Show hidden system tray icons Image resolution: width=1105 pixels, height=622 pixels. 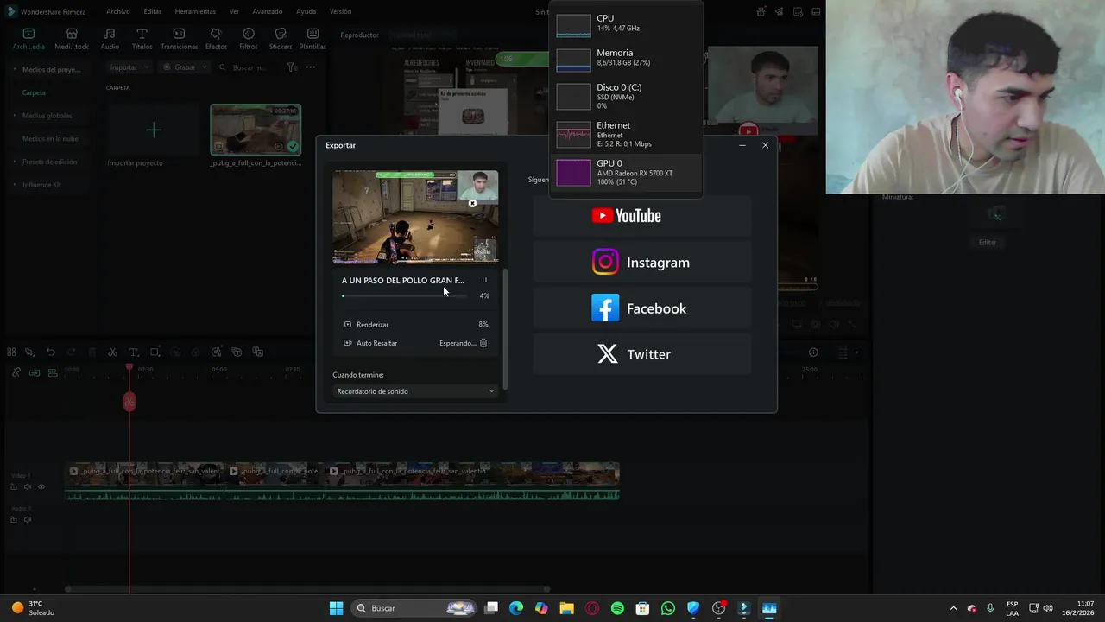[x=953, y=608]
